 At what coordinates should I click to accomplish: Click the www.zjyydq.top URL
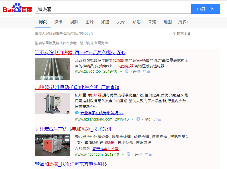point(88,71)
